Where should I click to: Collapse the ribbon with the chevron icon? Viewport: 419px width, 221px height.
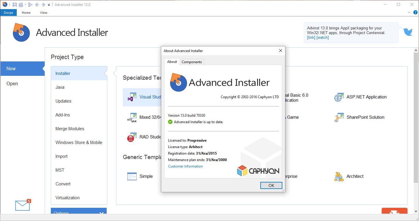click(409, 13)
